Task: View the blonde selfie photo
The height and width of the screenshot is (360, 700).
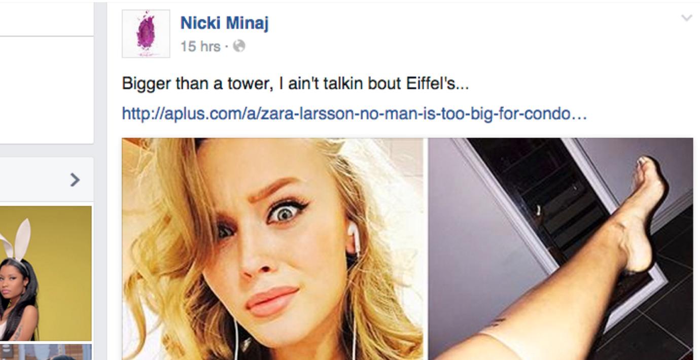Action: click(272, 249)
